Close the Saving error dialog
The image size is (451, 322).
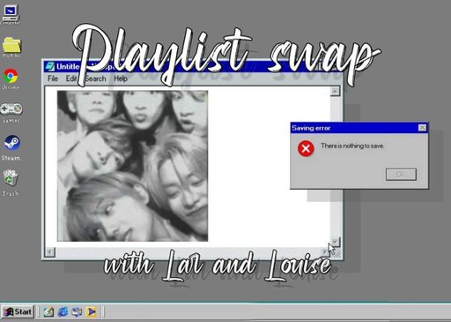[422, 128]
